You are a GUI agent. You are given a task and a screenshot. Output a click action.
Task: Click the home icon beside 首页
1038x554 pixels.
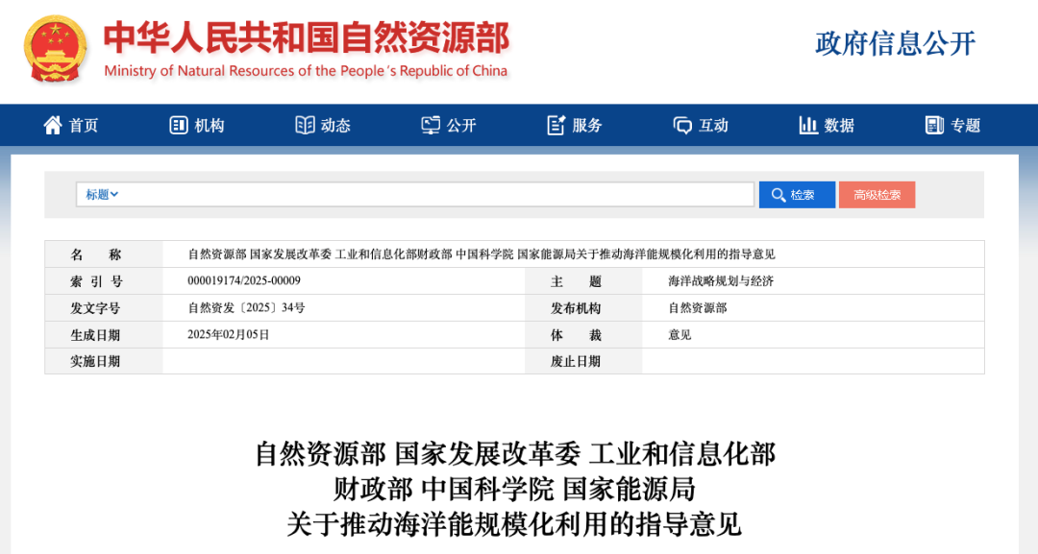[52, 125]
